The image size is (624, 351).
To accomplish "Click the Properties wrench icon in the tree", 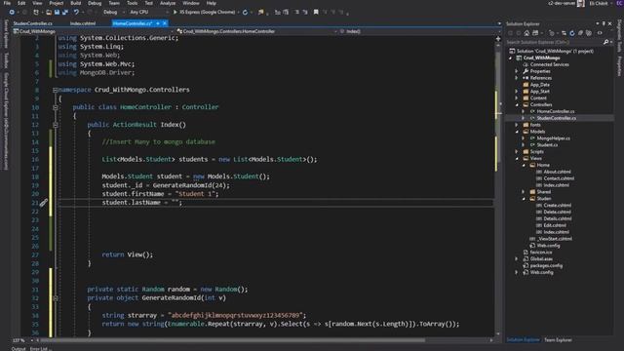I will (x=526, y=71).
